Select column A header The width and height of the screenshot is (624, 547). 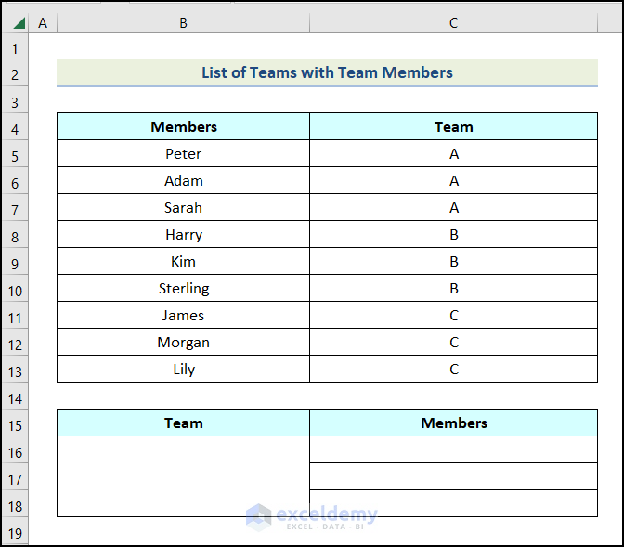pos(43,23)
